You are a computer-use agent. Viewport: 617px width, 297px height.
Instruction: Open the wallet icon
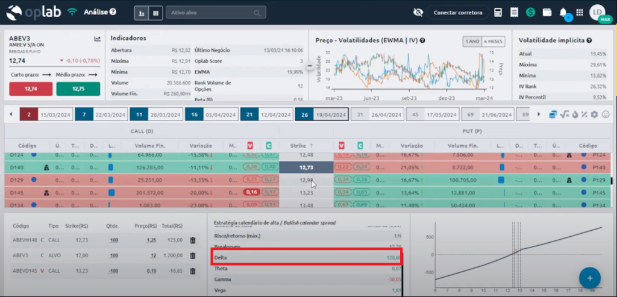click(547, 12)
